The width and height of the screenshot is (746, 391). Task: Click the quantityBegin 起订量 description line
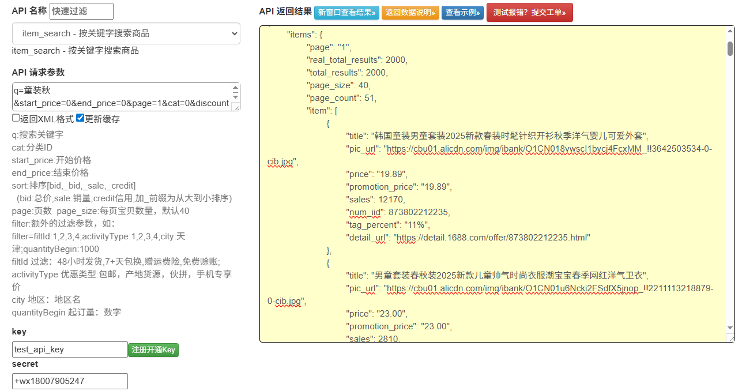point(67,313)
